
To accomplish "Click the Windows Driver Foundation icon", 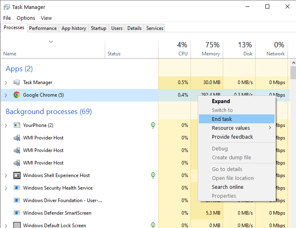I will tap(17, 200).
